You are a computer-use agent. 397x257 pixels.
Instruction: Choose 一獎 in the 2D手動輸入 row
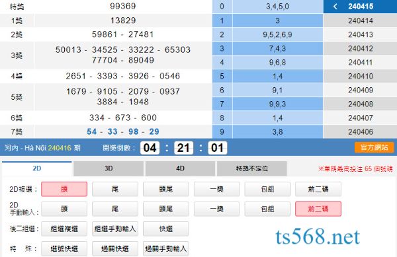pyautogui.click(x=217, y=209)
